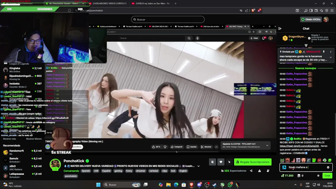
Task: Open the Conversando category link
Action: point(71,171)
